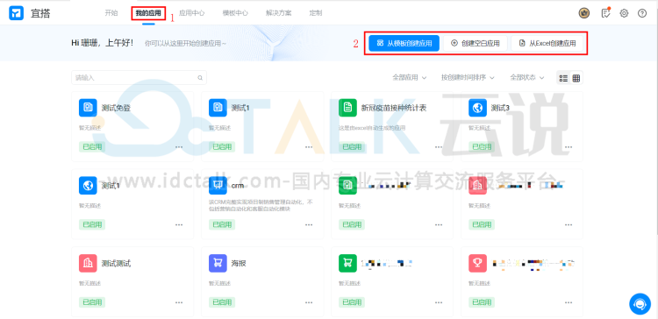Open the help question mark icon
The image size is (658, 319).
click(642, 13)
